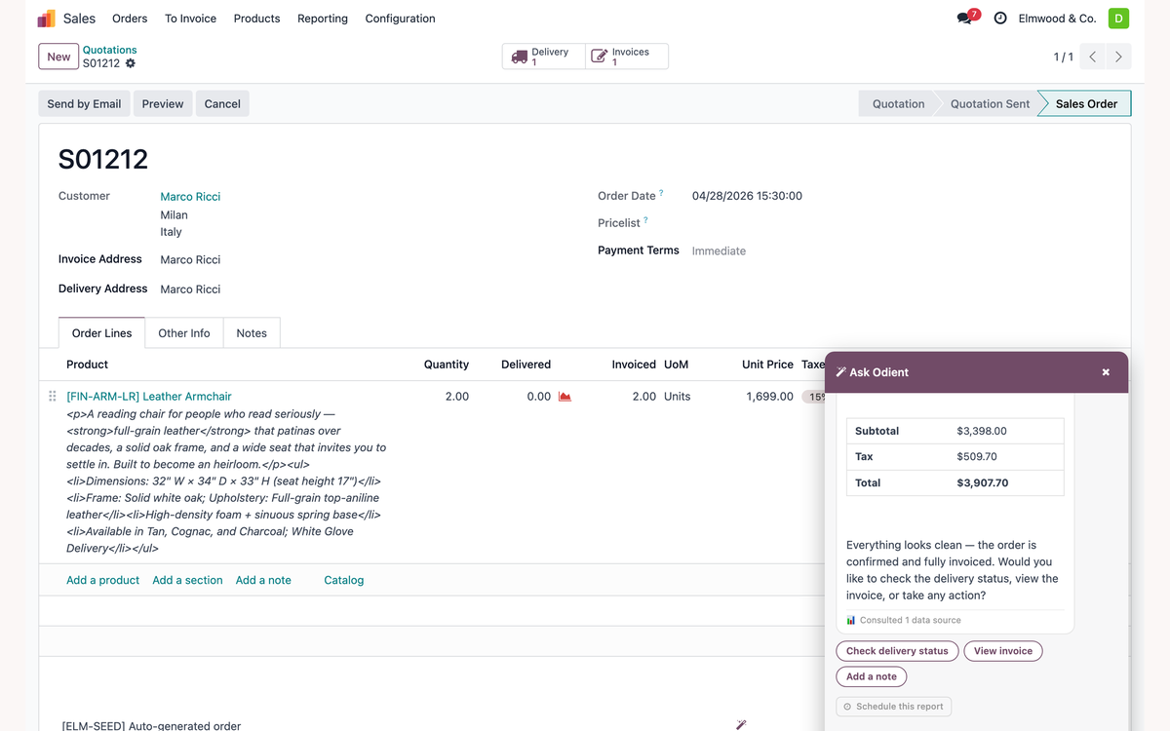1170x731 pixels.
Task: Select the Quotation status stage
Action: click(x=898, y=103)
